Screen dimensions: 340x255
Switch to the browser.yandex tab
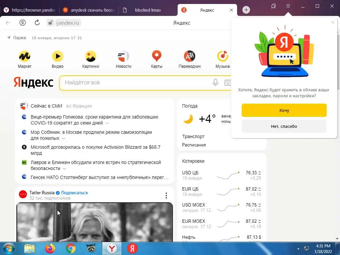coord(30,10)
